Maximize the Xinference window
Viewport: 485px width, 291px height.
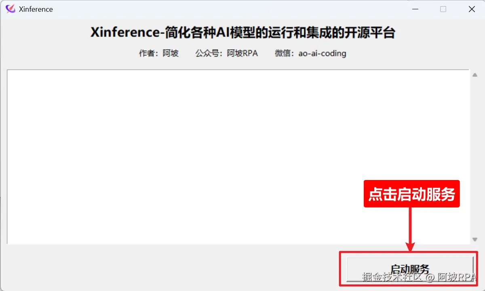point(443,9)
